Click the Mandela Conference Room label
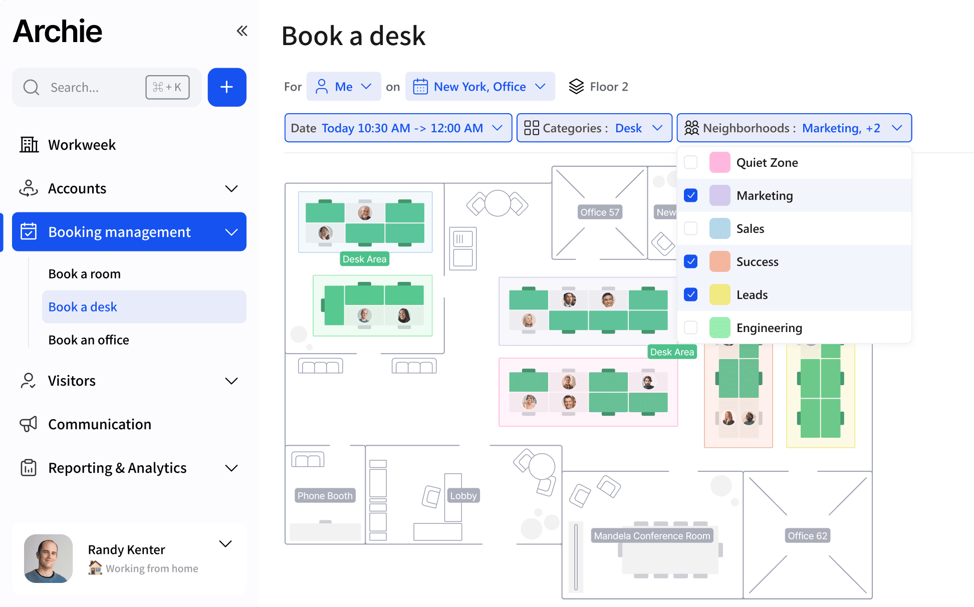This screenshot has height=607, width=974. pos(652,535)
